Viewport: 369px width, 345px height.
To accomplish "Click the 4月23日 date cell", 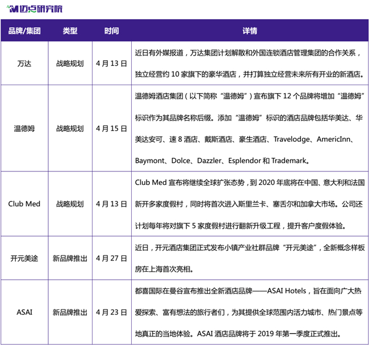I will [x=111, y=312].
